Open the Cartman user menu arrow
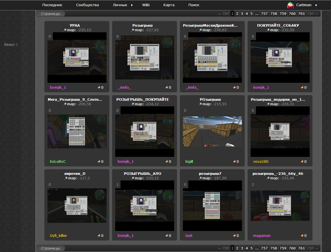Image resolution: width=331 pixels, height=252 pixels. pos(316,5)
